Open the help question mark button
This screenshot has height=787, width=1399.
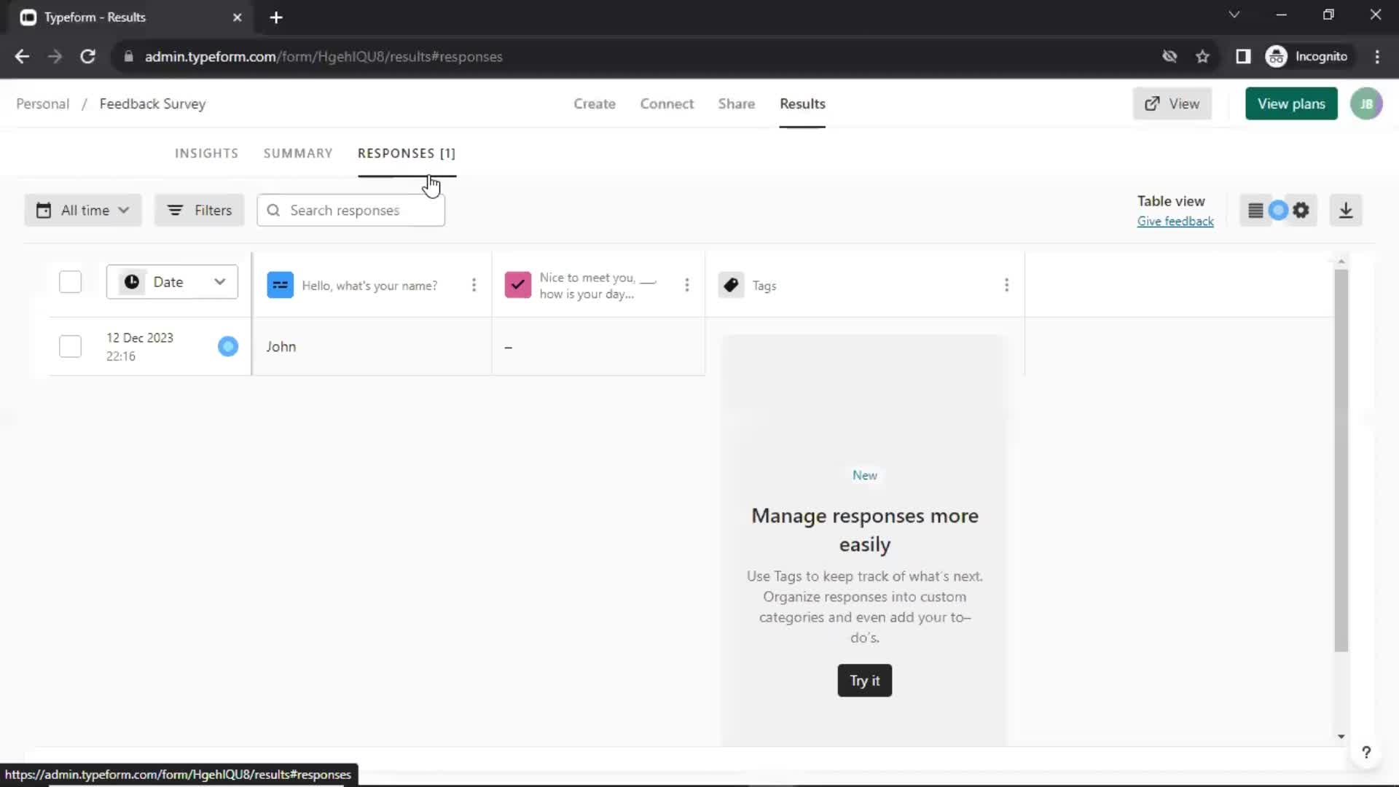(1366, 752)
